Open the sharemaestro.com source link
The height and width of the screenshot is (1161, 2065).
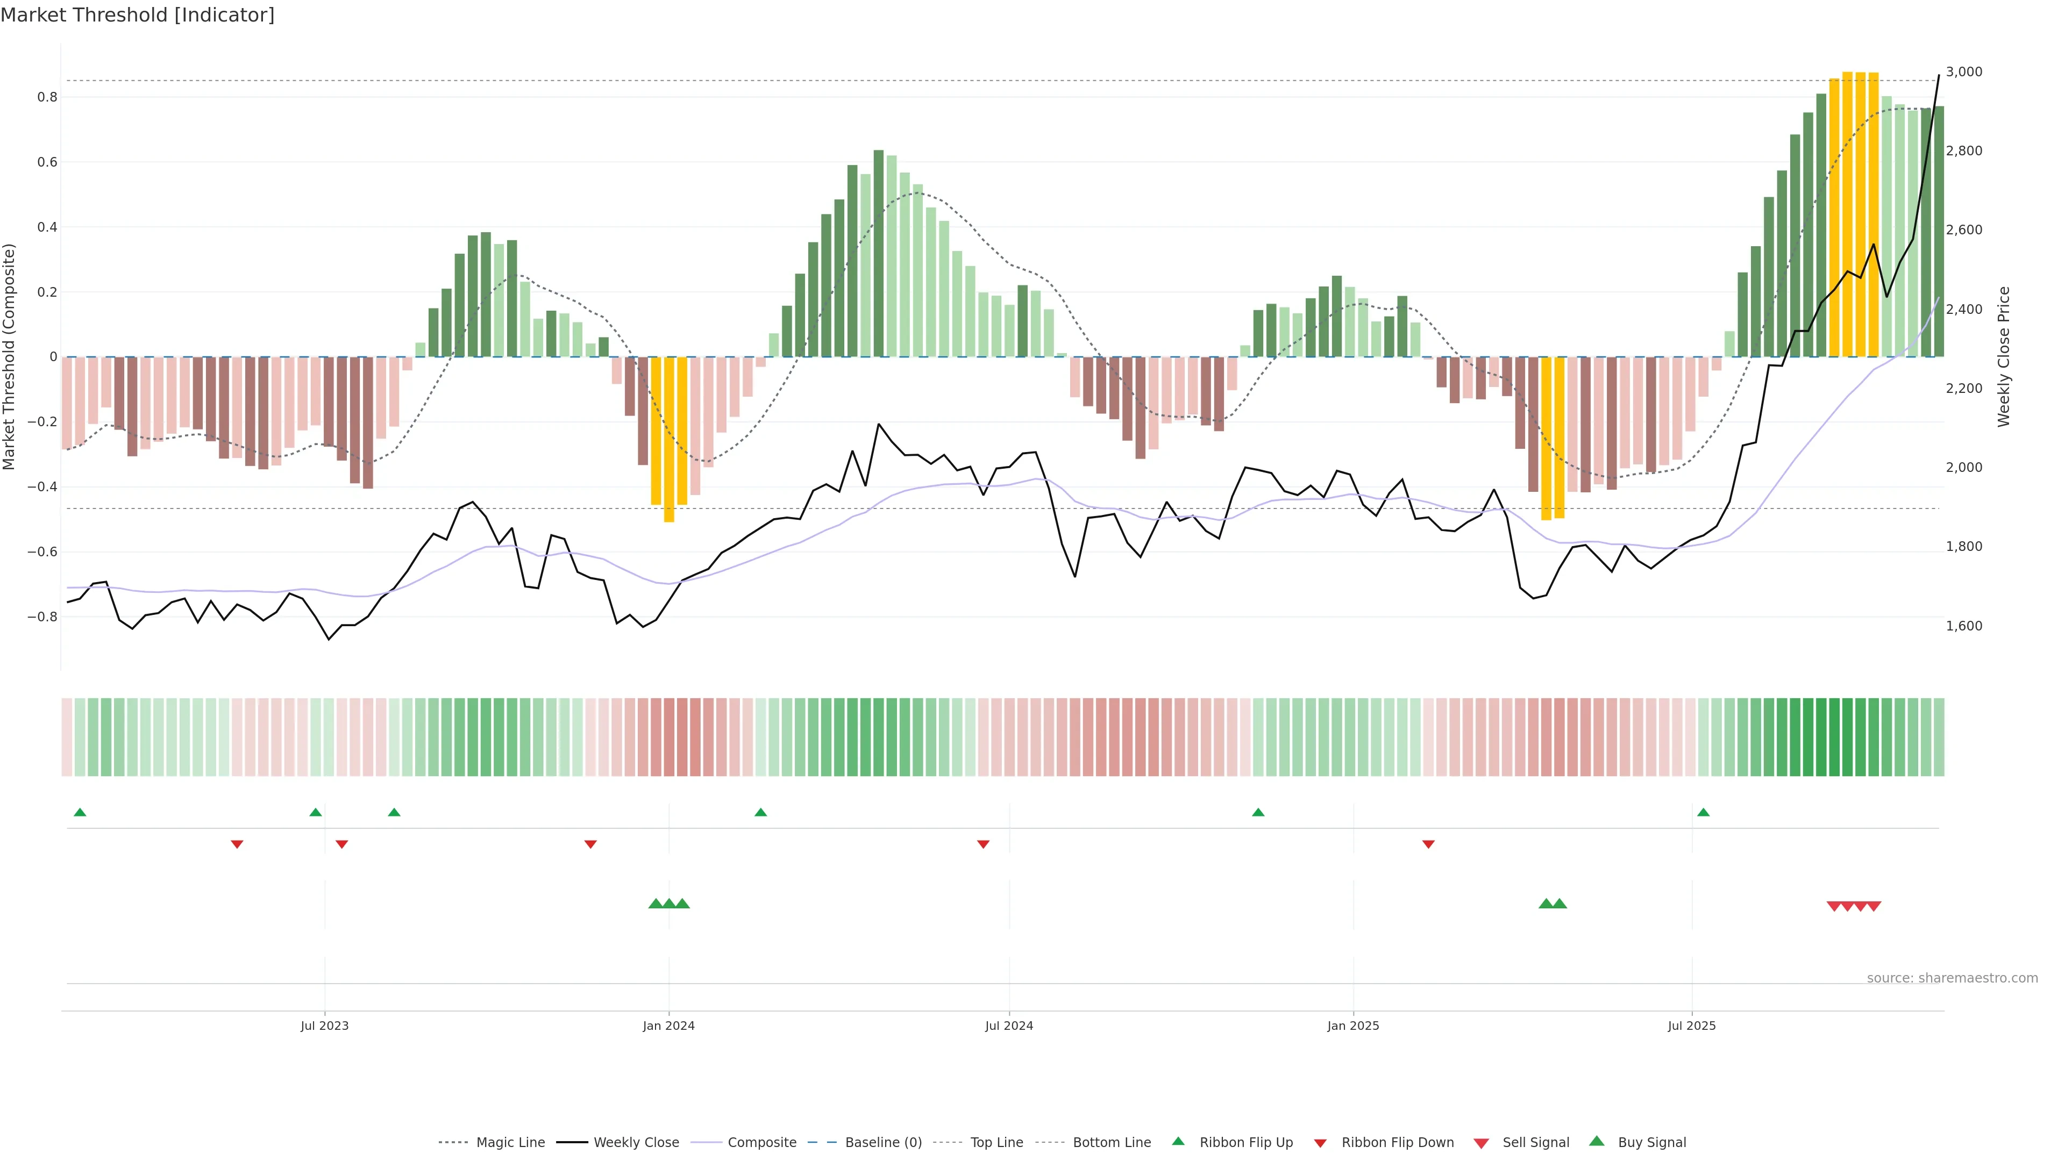click(x=1952, y=978)
